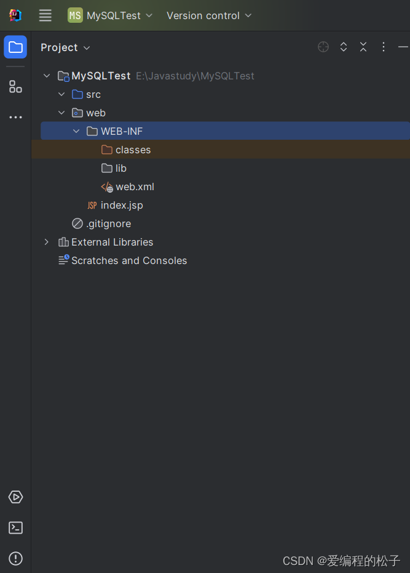Open the Terminal tool window
Screen dimensions: 410x573
tap(15, 527)
